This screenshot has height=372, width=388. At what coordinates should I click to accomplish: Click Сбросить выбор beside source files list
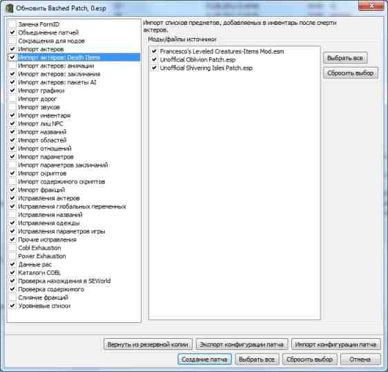point(351,73)
